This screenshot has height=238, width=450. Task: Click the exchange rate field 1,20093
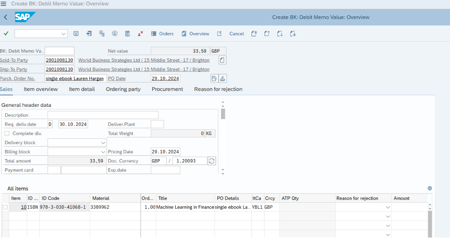coord(191,161)
